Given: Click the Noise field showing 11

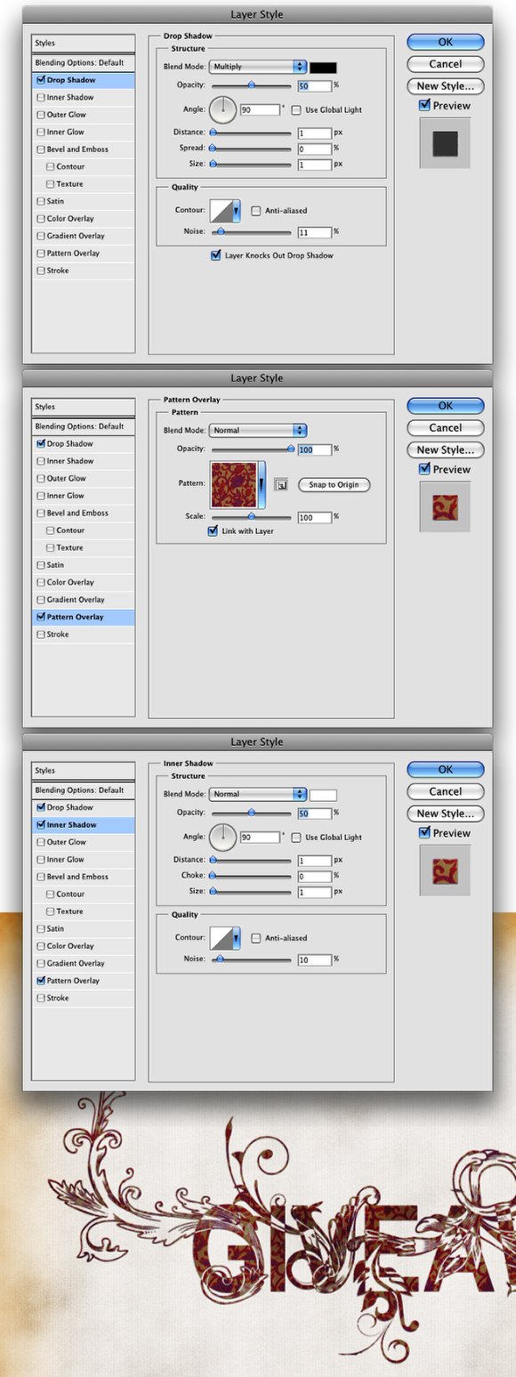Looking at the screenshot, I should coord(315,231).
